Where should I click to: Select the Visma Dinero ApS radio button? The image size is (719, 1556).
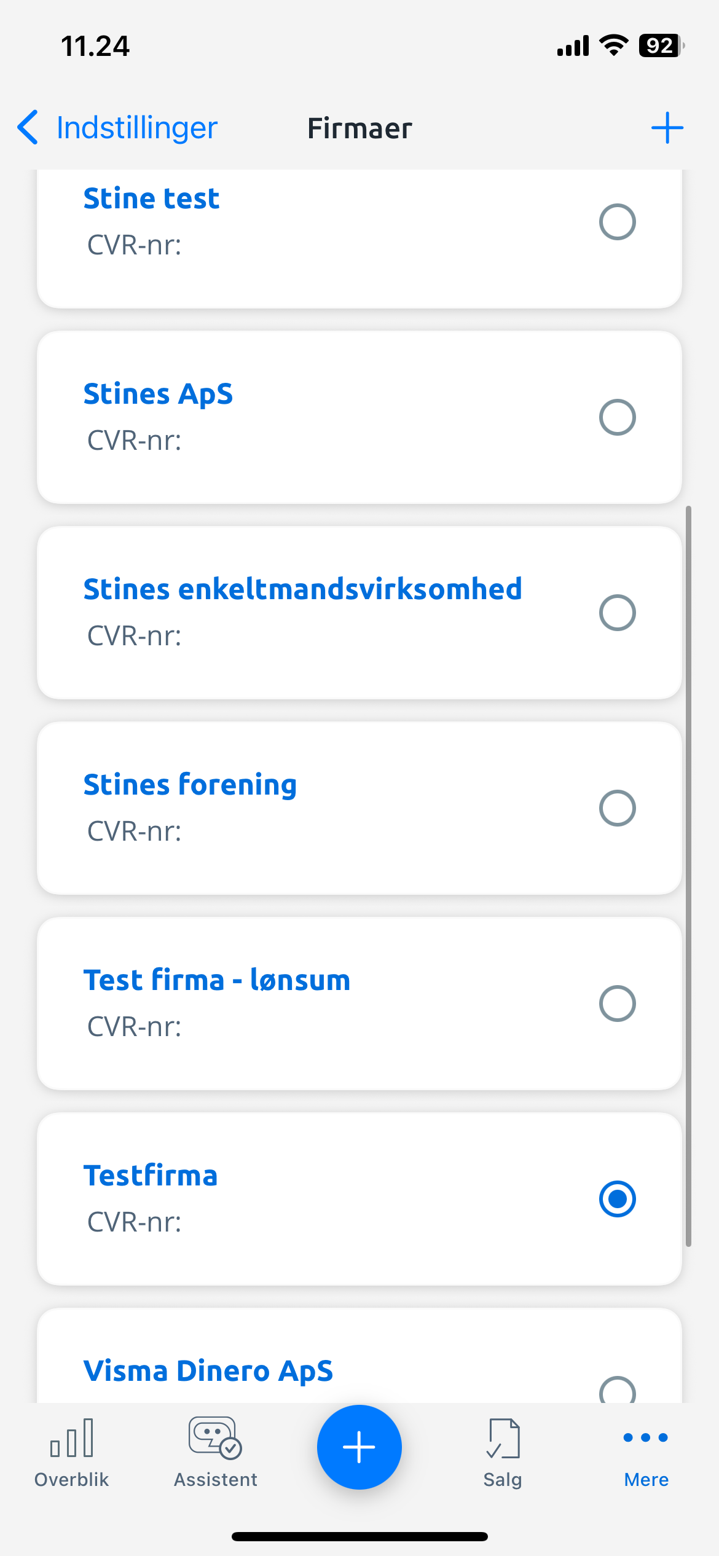[617, 1389]
